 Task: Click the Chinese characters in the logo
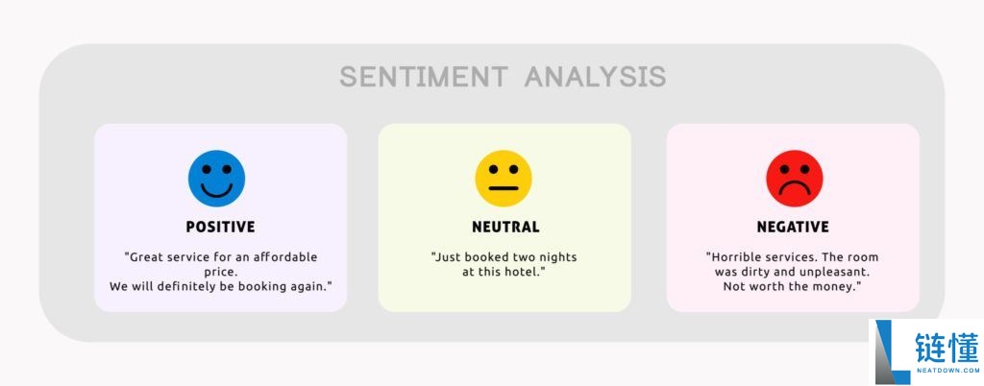click(947, 348)
